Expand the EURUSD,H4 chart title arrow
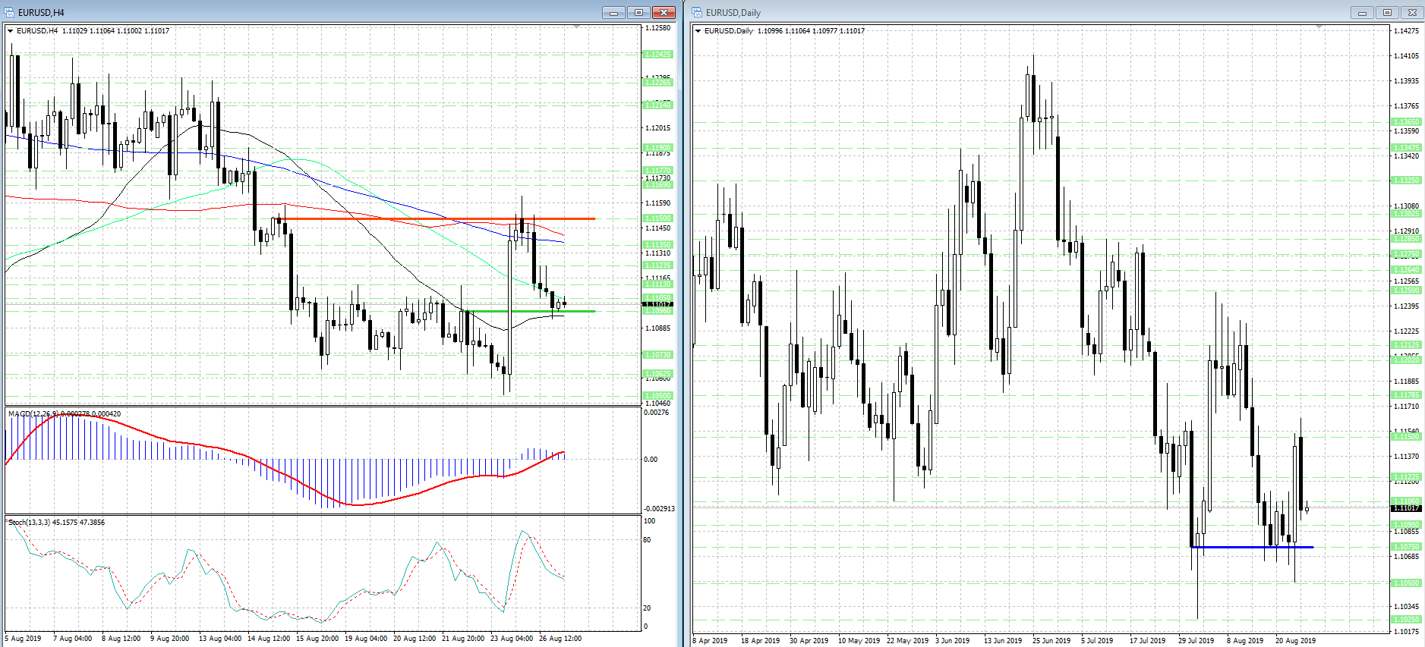Screen dimensions: 1425x647 (x=11, y=31)
